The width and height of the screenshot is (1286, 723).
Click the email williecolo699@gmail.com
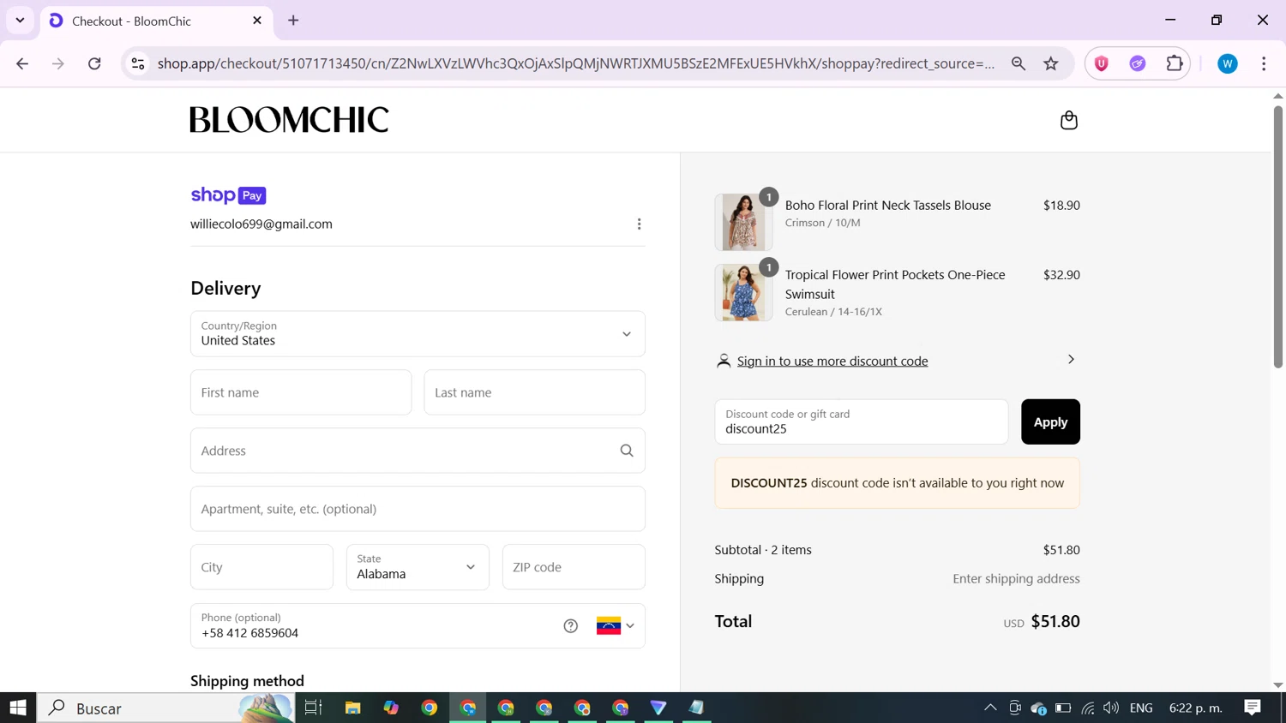[261, 224]
